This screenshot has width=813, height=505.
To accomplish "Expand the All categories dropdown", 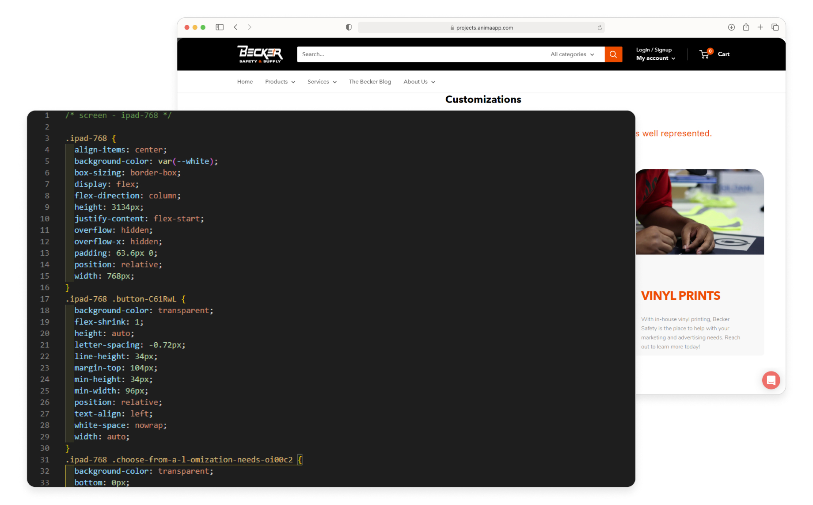I will tap(572, 54).
